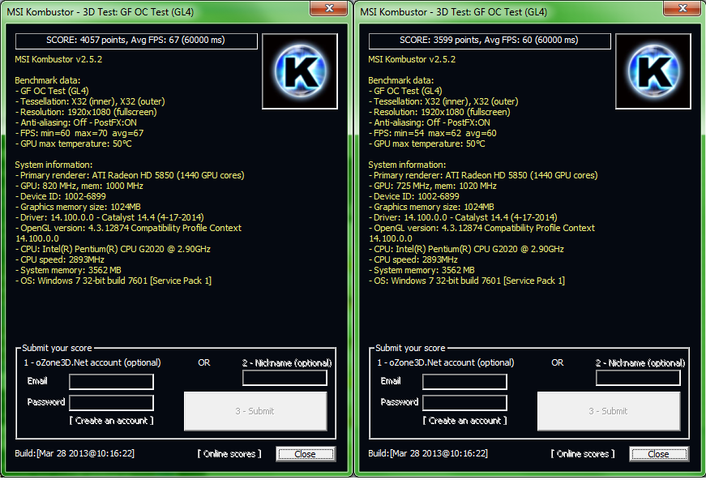
Task: Click 'MSI Kombustor v2.5.2' text in left window
Action: [x=58, y=59]
